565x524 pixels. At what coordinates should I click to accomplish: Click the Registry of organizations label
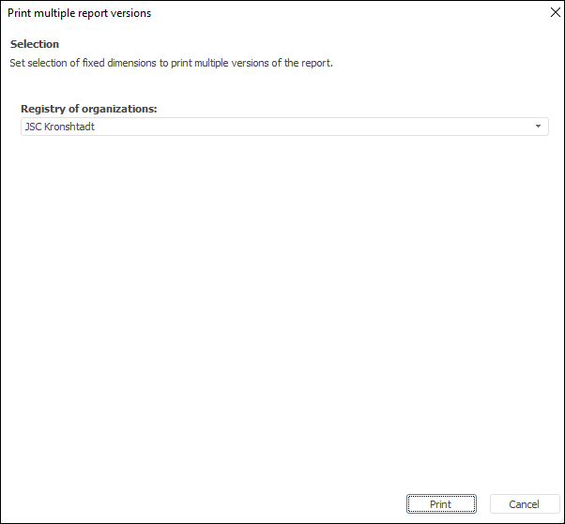88,109
